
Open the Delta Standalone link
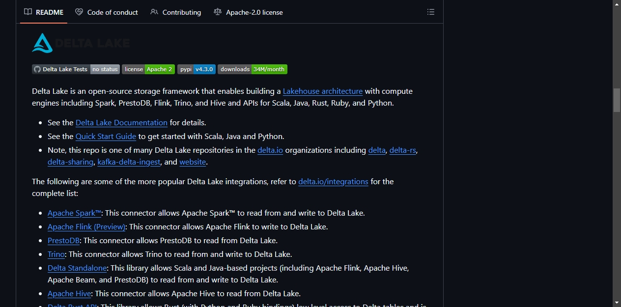[x=77, y=268]
